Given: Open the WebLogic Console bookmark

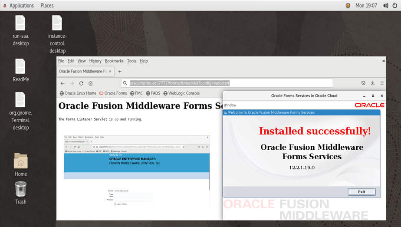Looking at the screenshot, I should (181, 93).
